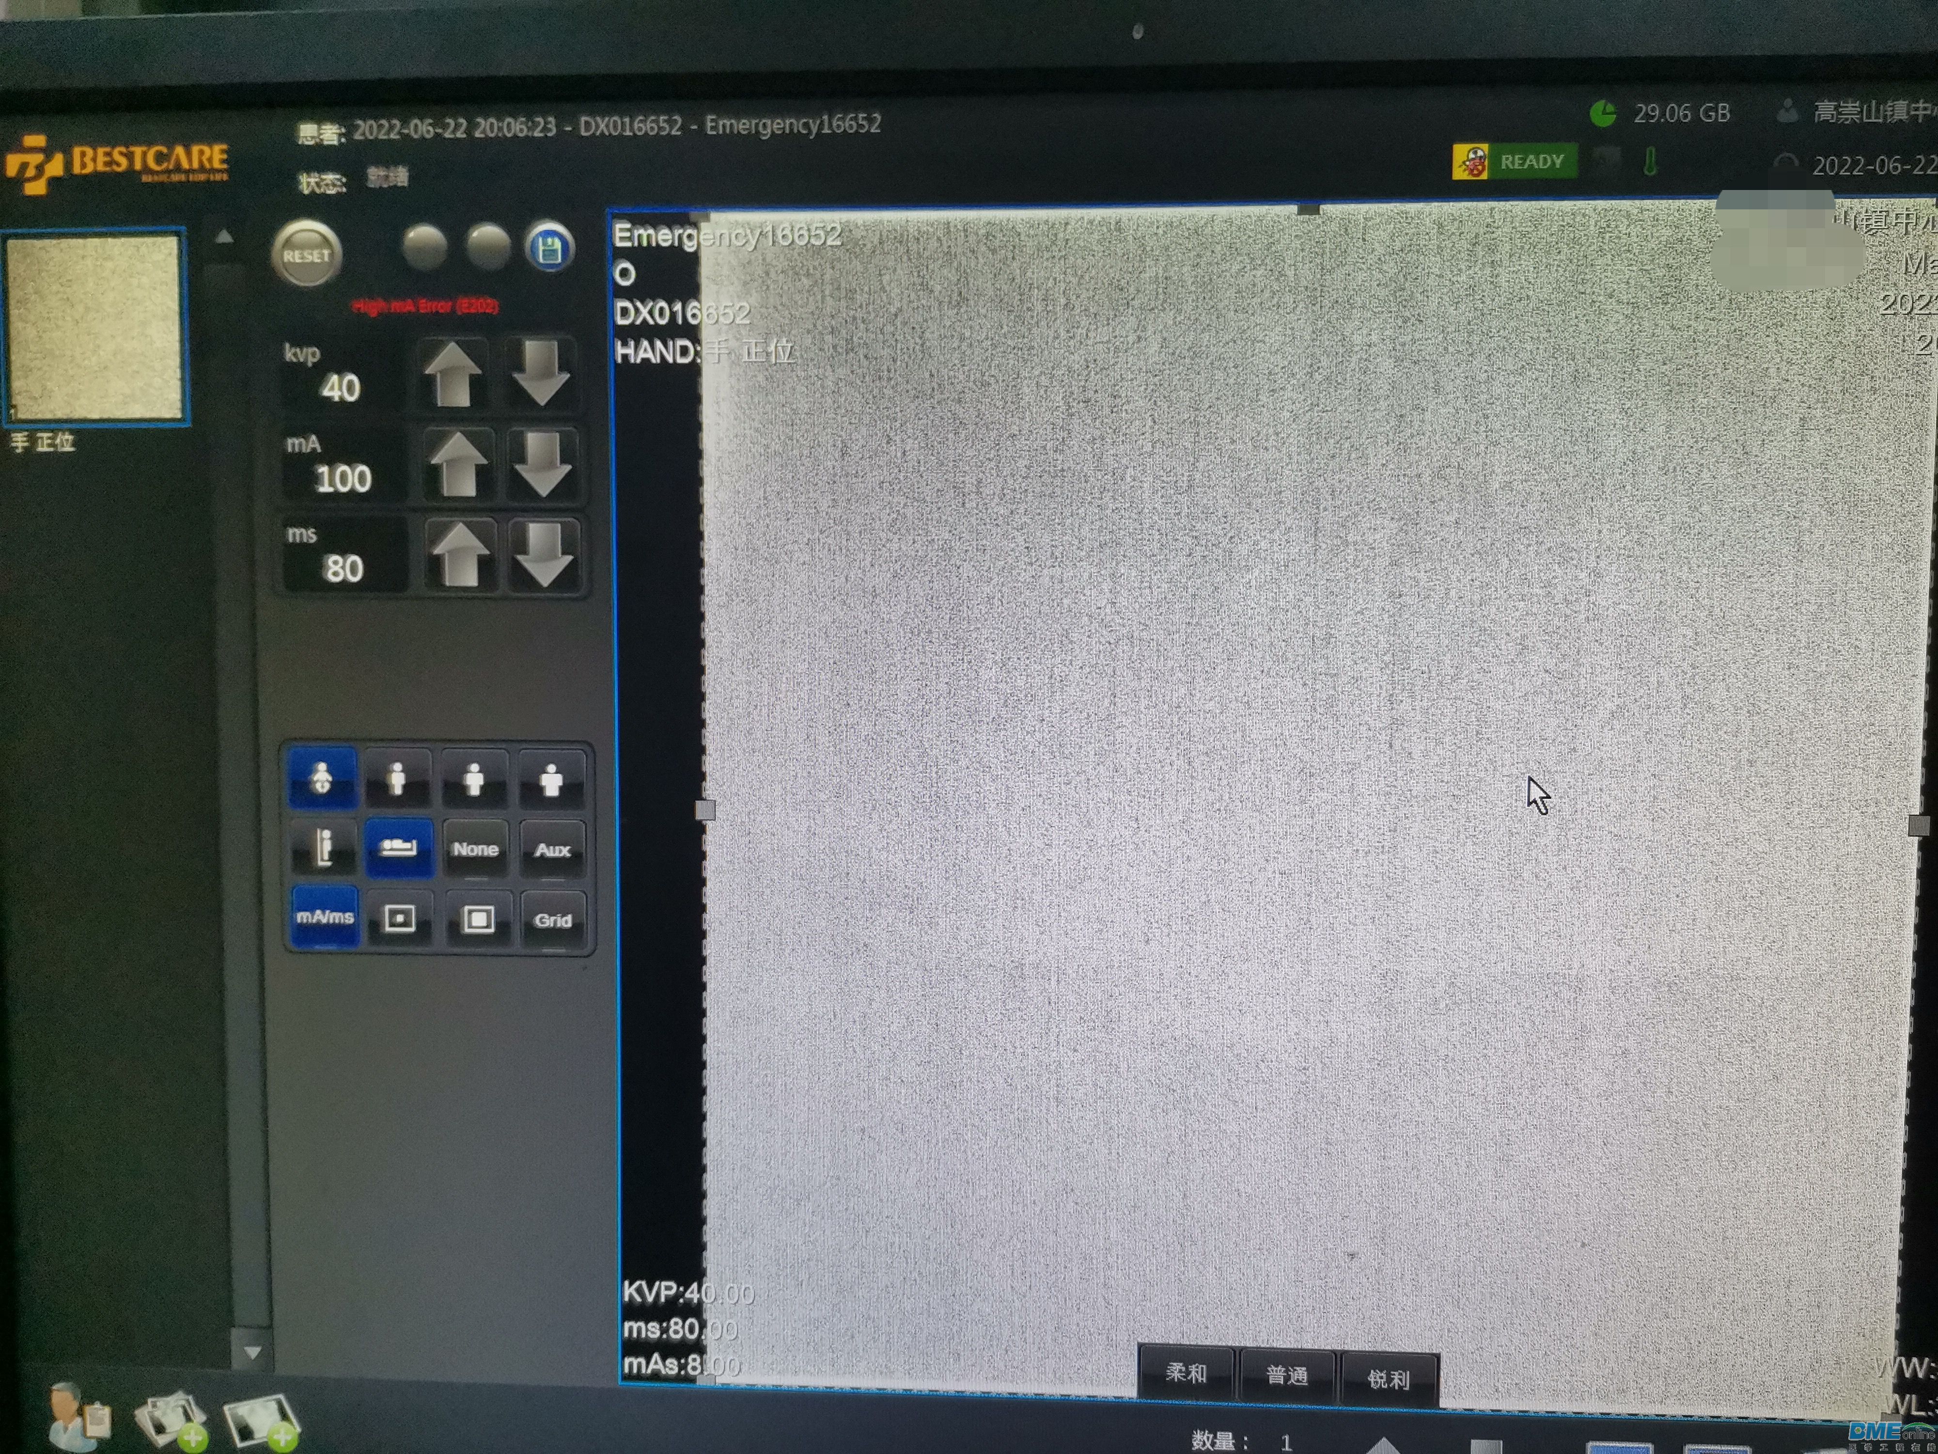Choose the lying table position icon
Viewport: 1938px width, 1454px height.
click(399, 848)
